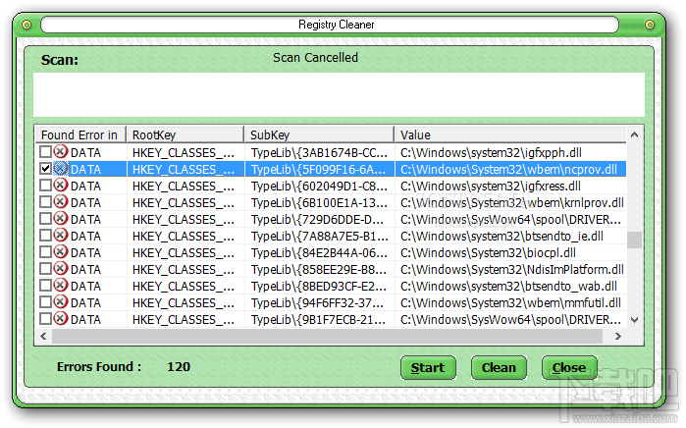Click the Registry Cleaner title bar
This screenshot has height=428, width=686.
coord(330,25)
